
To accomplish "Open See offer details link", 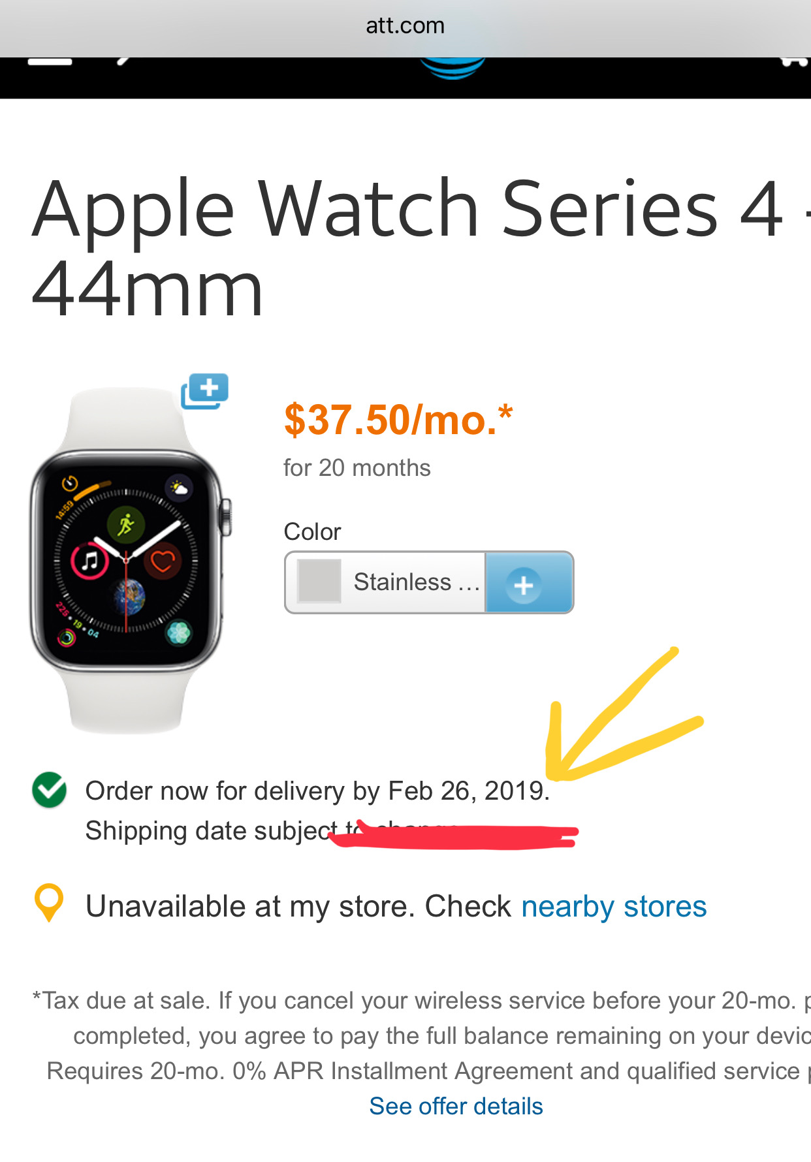I will pyautogui.click(x=456, y=1107).
